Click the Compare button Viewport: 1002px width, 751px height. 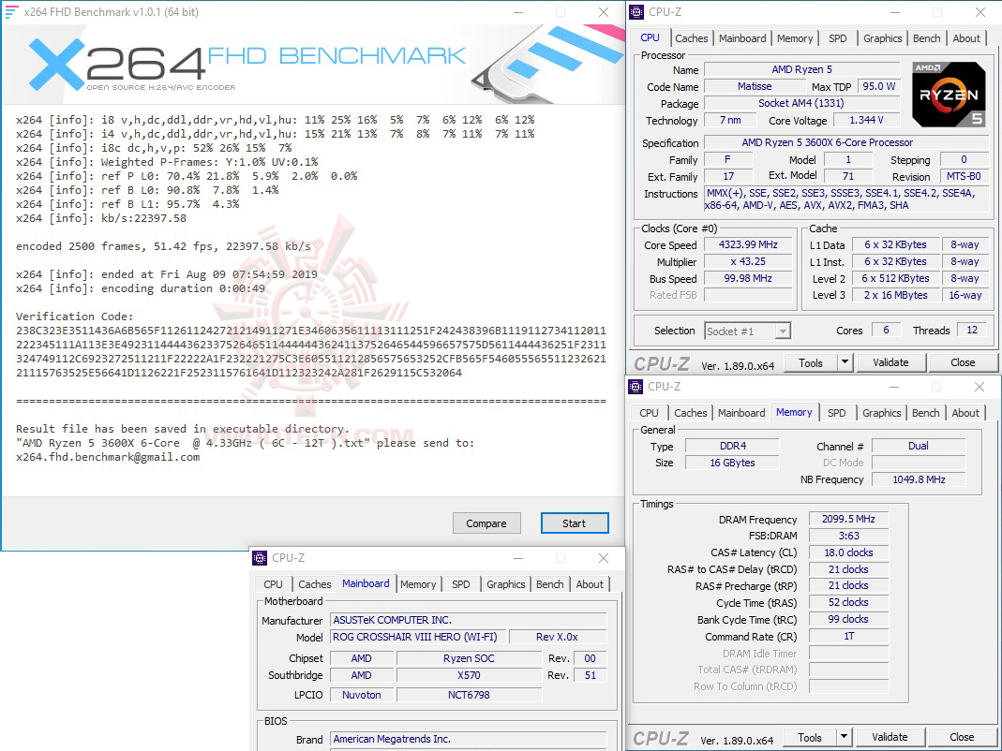[486, 523]
